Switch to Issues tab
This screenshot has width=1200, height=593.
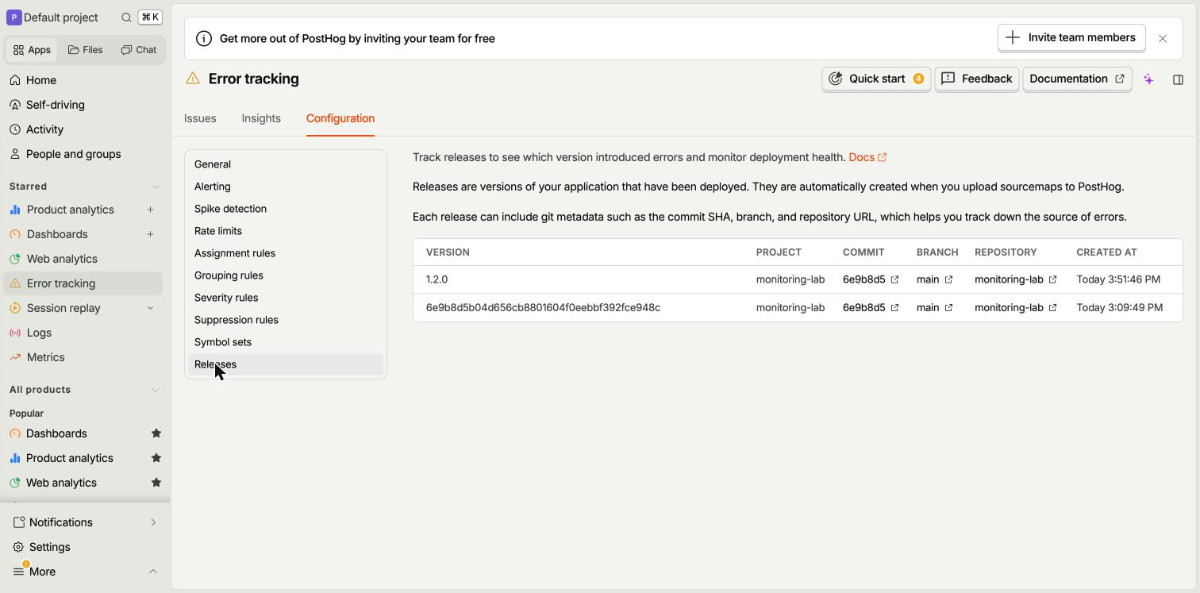pyautogui.click(x=200, y=118)
